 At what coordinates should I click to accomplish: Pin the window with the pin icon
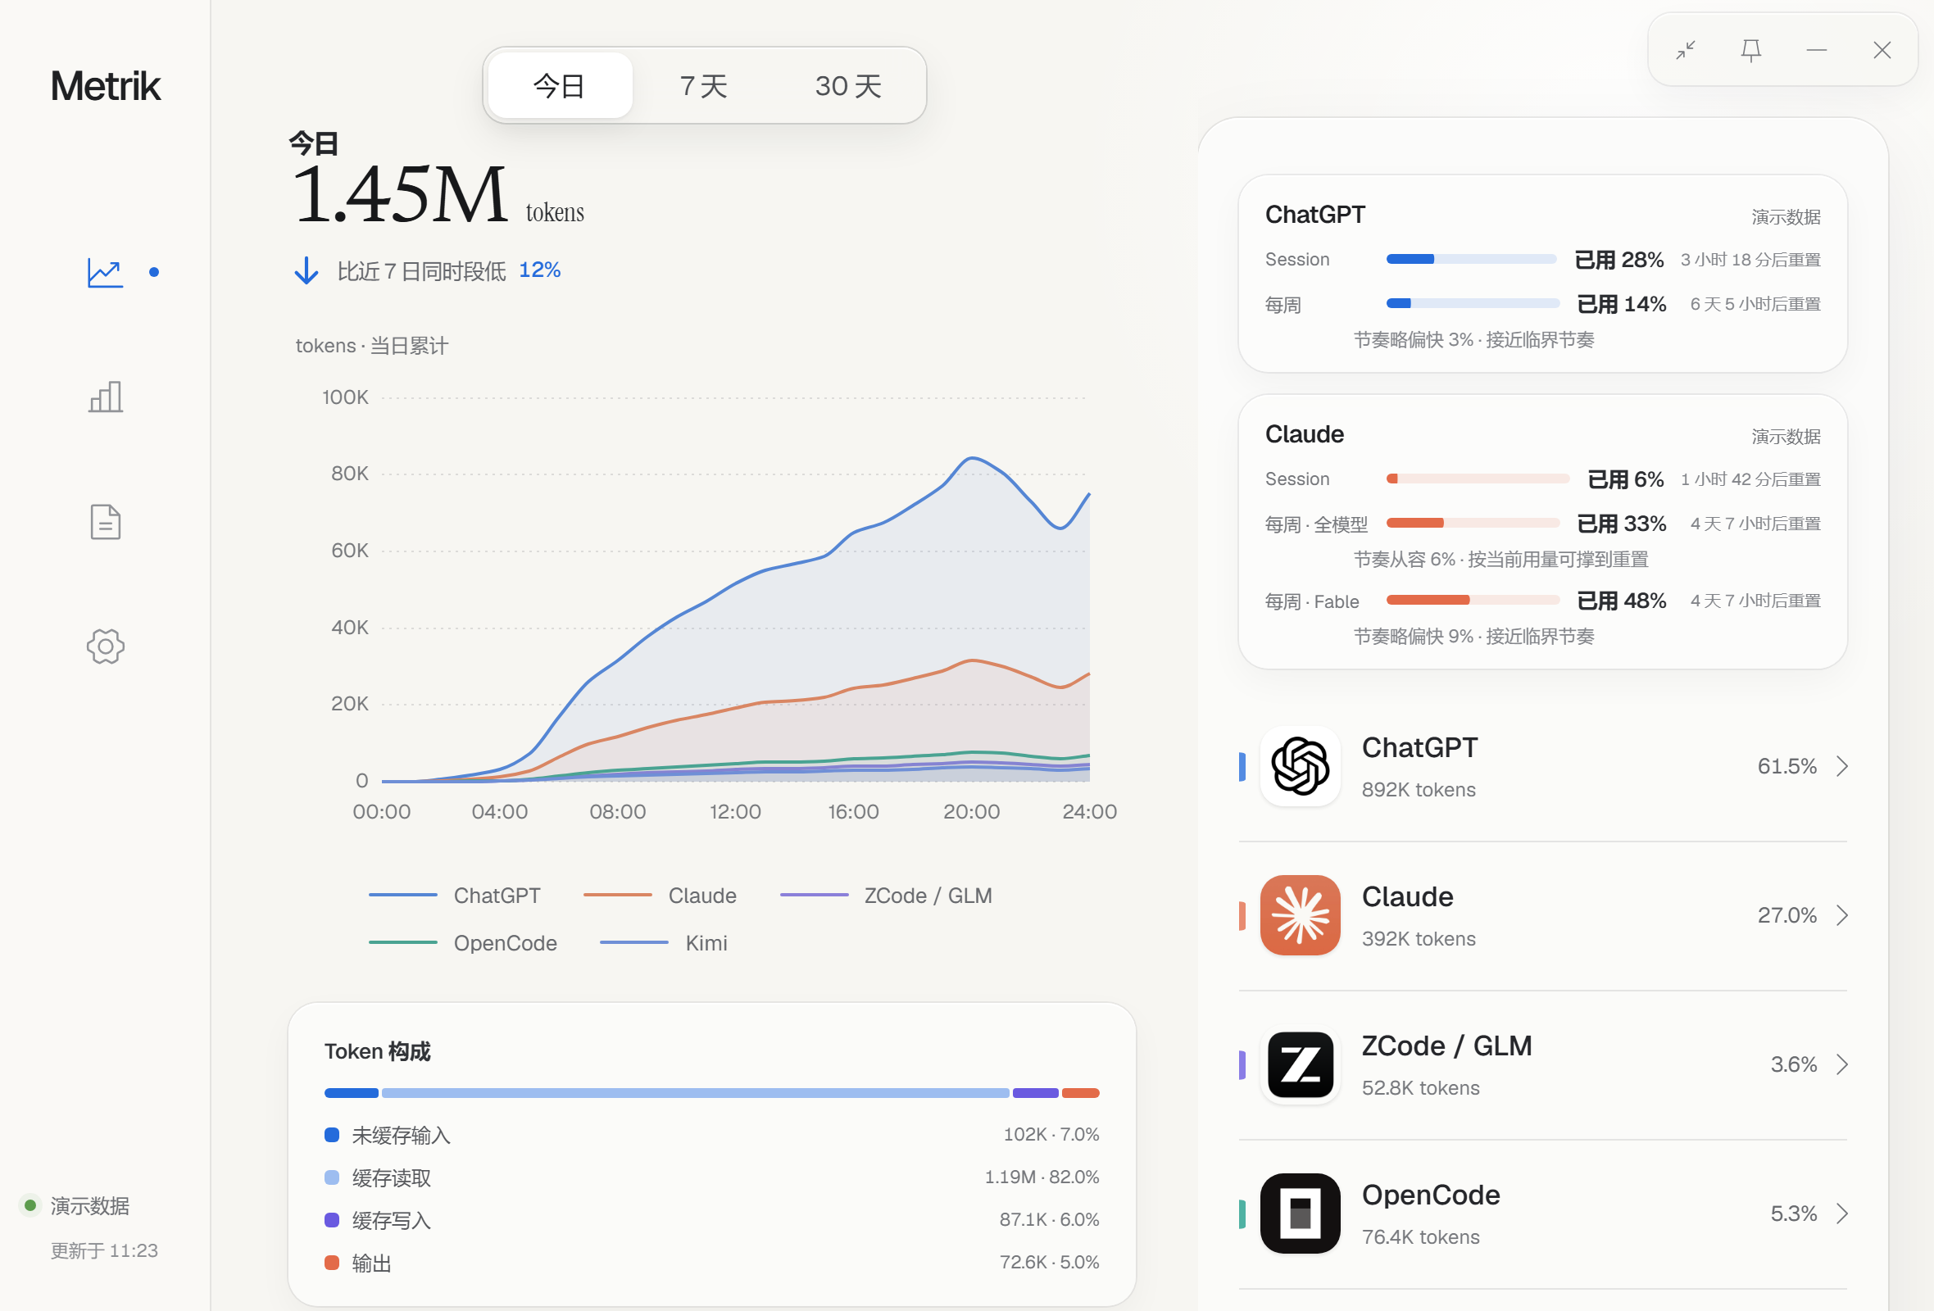(x=1751, y=50)
